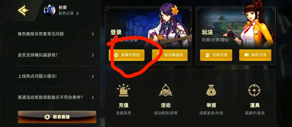Viewport: 292px width, 127px height.
Task: Open the 是否支持模拟器游戏 arrow
Action: pos(93,55)
